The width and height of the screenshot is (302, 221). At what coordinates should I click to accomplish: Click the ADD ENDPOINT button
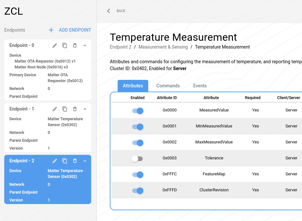pyautogui.click(x=70, y=30)
